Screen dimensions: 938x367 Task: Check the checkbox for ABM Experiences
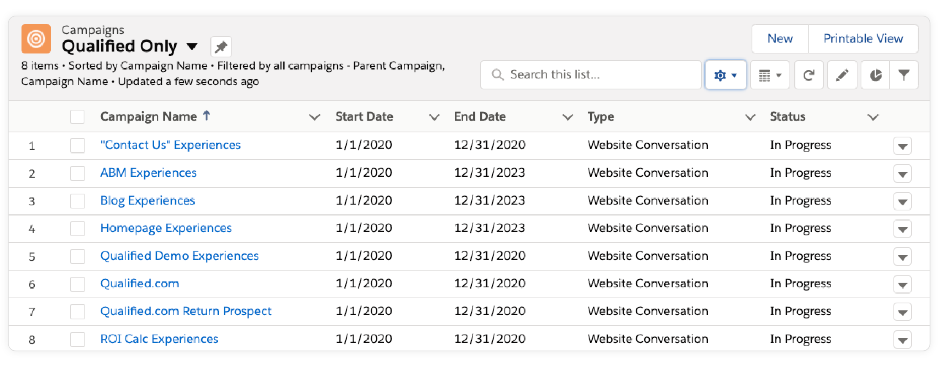(x=77, y=173)
